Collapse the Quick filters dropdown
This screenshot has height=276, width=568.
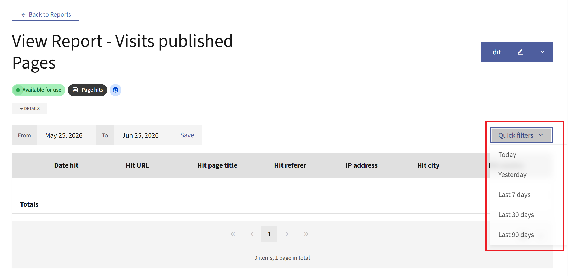pyautogui.click(x=521, y=135)
